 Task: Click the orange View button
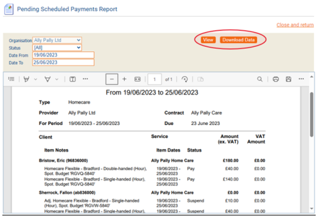208,40
